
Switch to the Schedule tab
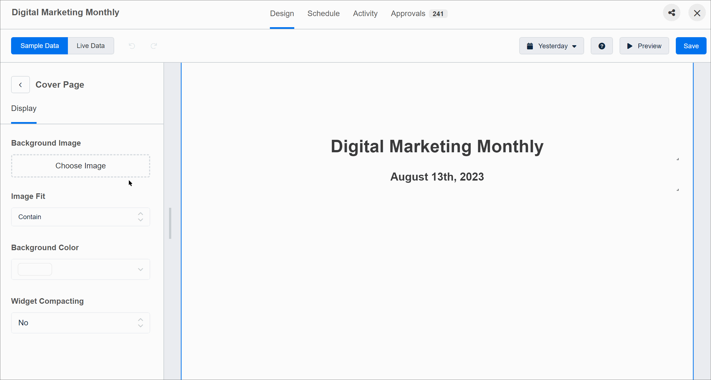click(x=324, y=14)
